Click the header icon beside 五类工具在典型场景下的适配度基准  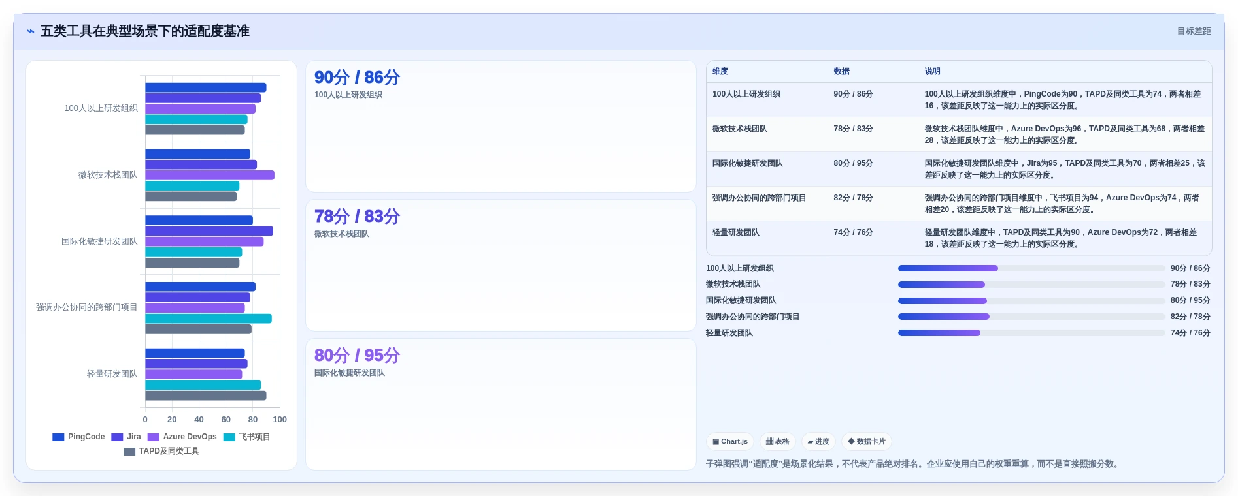[x=30, y=31]
